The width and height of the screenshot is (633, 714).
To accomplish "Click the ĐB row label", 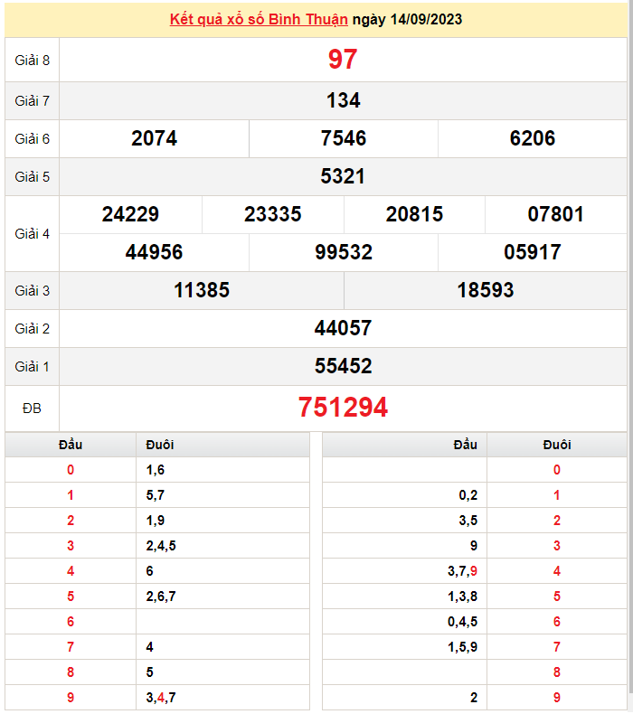I will click(x=32, y=409).
